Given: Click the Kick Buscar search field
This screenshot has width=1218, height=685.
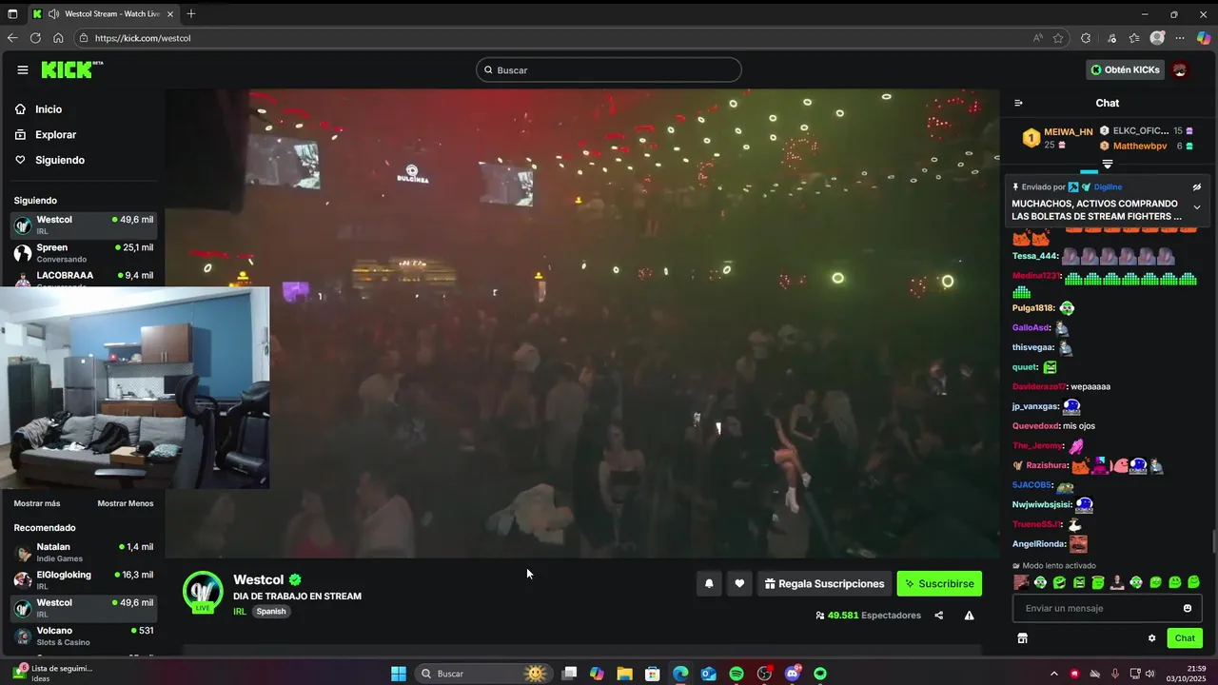Looking at the screenshot, I should [x=609, y=69].
